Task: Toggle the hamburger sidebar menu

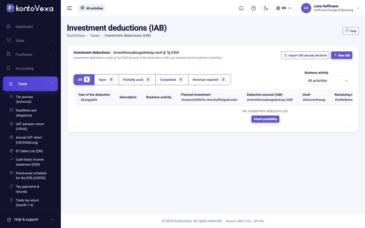Action: click(x=69, y=8)
